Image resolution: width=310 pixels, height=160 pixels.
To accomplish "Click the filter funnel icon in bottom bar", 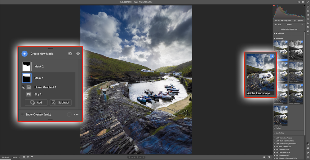I will [32, 157].
